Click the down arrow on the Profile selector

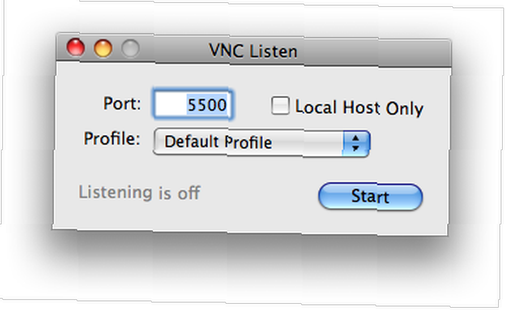[356, 148]
